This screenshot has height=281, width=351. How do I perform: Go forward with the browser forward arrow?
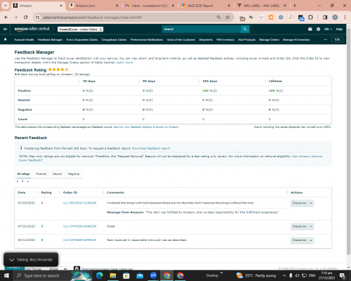pos(15,18)
